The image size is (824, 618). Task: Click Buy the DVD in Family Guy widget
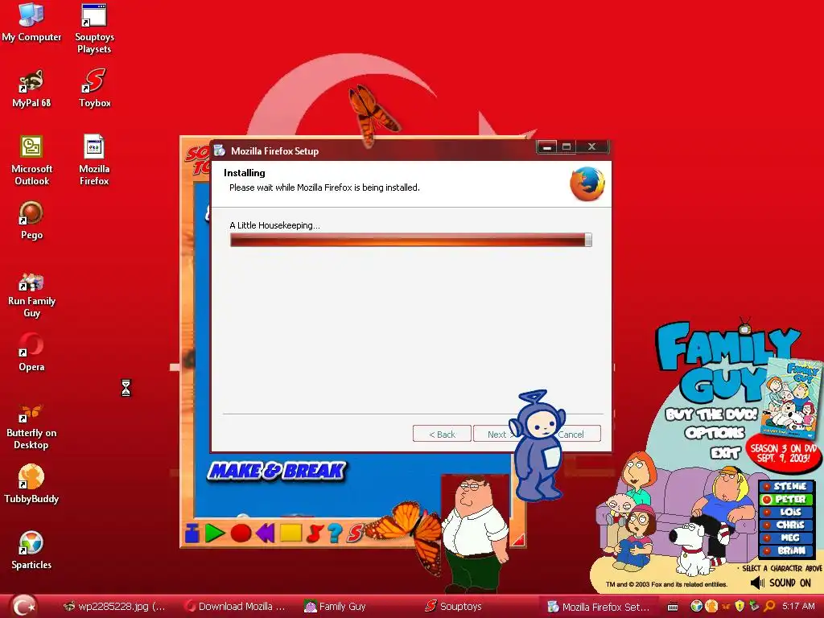click(711, 414)
